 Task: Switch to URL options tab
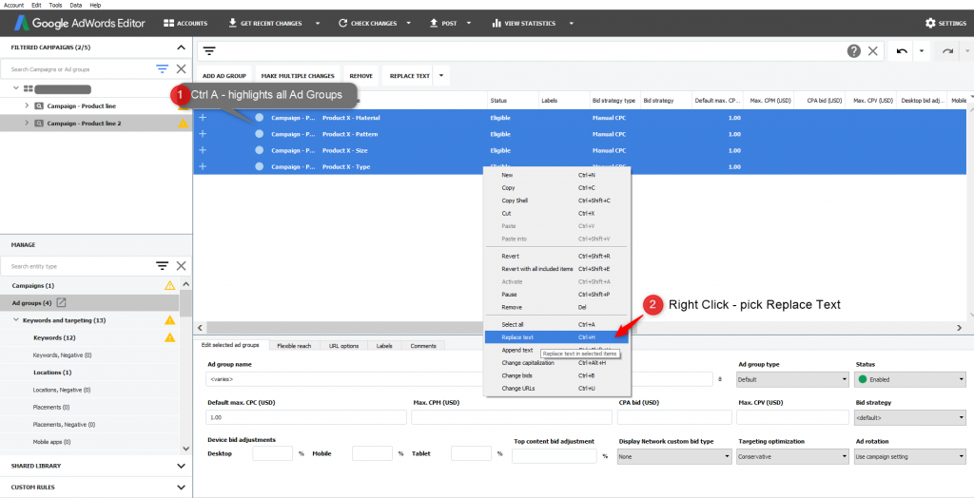pyautogui.click(x=344, y=346)
